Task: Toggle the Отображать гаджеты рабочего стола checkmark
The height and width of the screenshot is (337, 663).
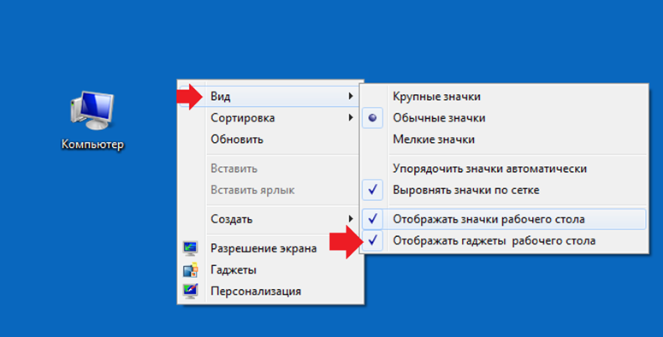Action: tap(372, 240)
